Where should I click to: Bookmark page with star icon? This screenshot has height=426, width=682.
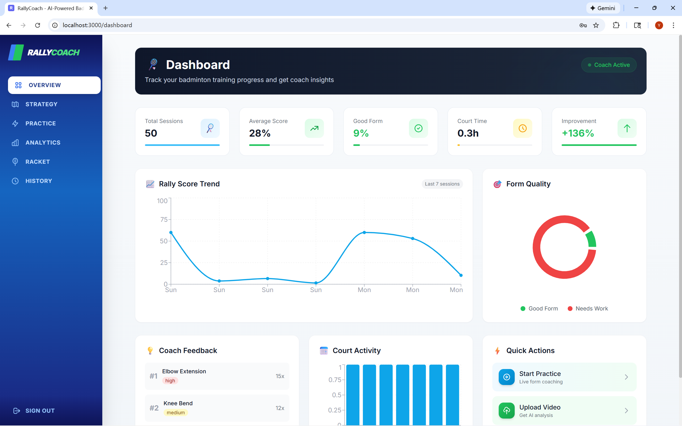[596, 25]
